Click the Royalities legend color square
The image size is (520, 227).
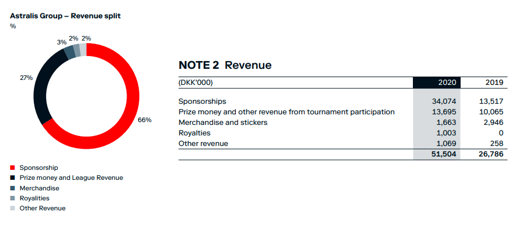click(13, 198)
